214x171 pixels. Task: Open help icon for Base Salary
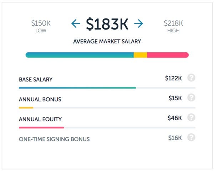[191, 78]
